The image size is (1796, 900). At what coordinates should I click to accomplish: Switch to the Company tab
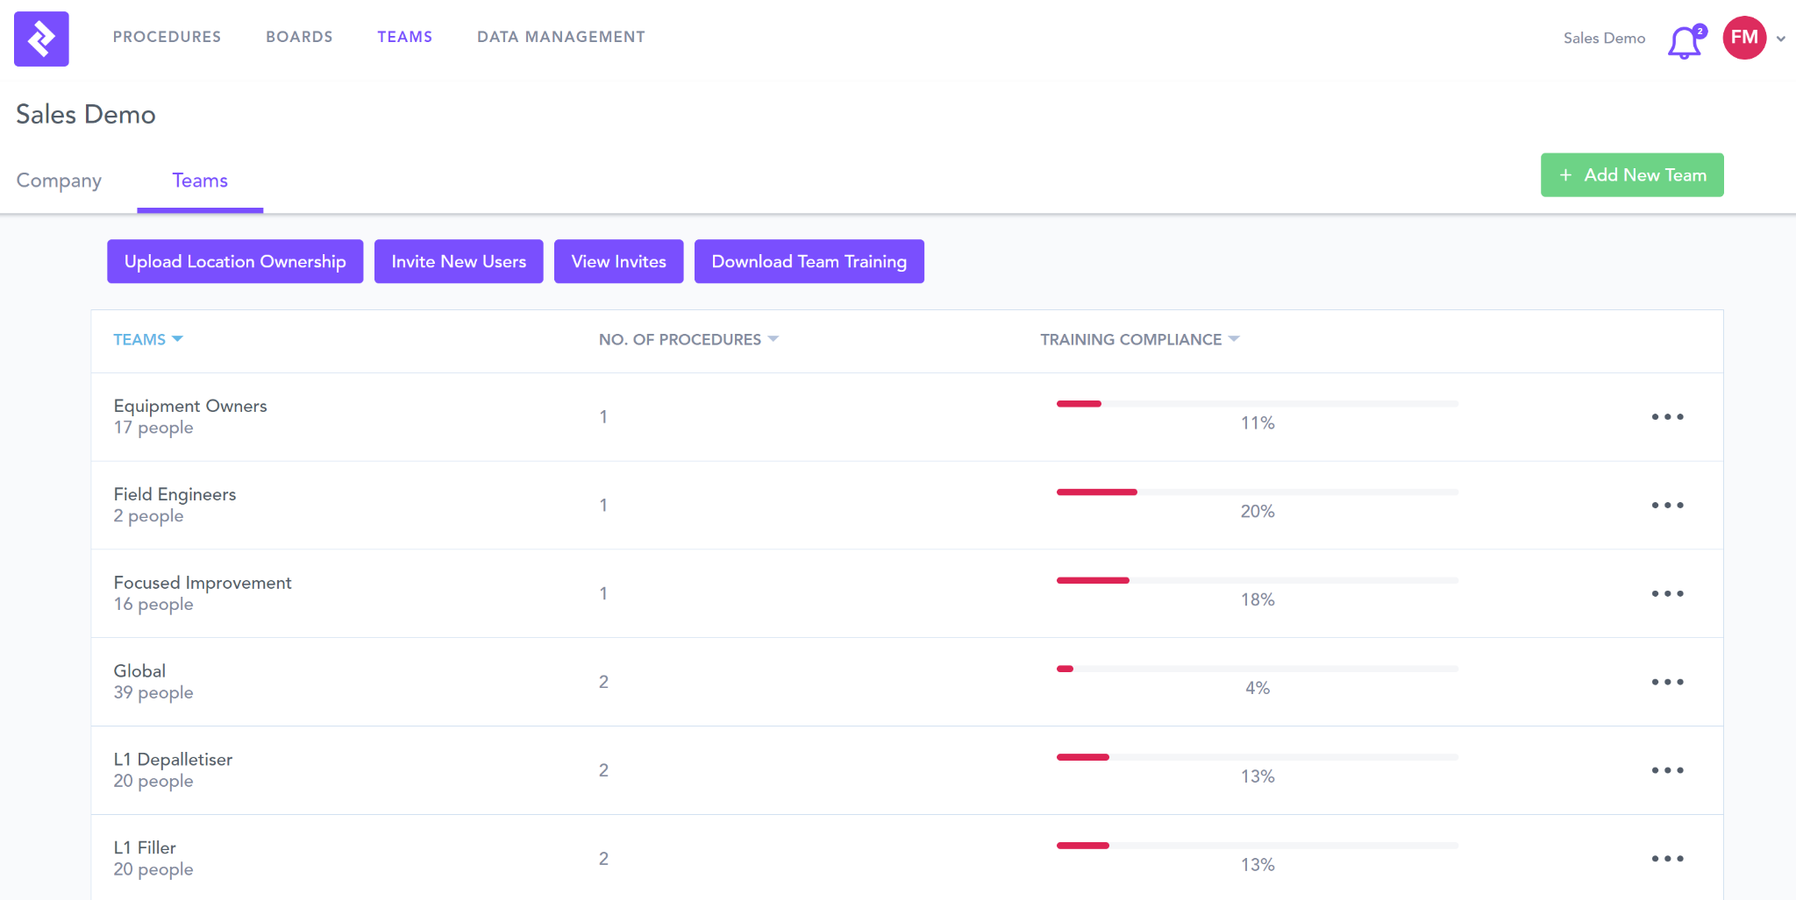point(59,181)
